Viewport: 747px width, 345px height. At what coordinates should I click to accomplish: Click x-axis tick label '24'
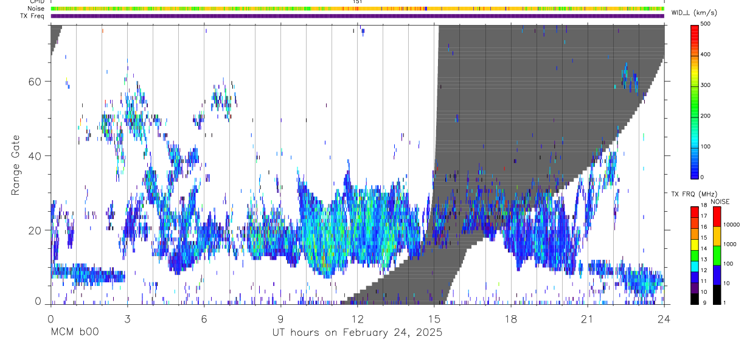click(x=664, y=319)
